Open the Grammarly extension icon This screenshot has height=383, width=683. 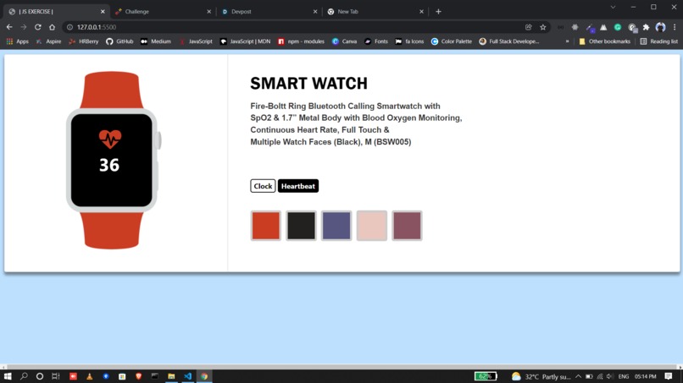pyautogui.click(x=618, y=27)
